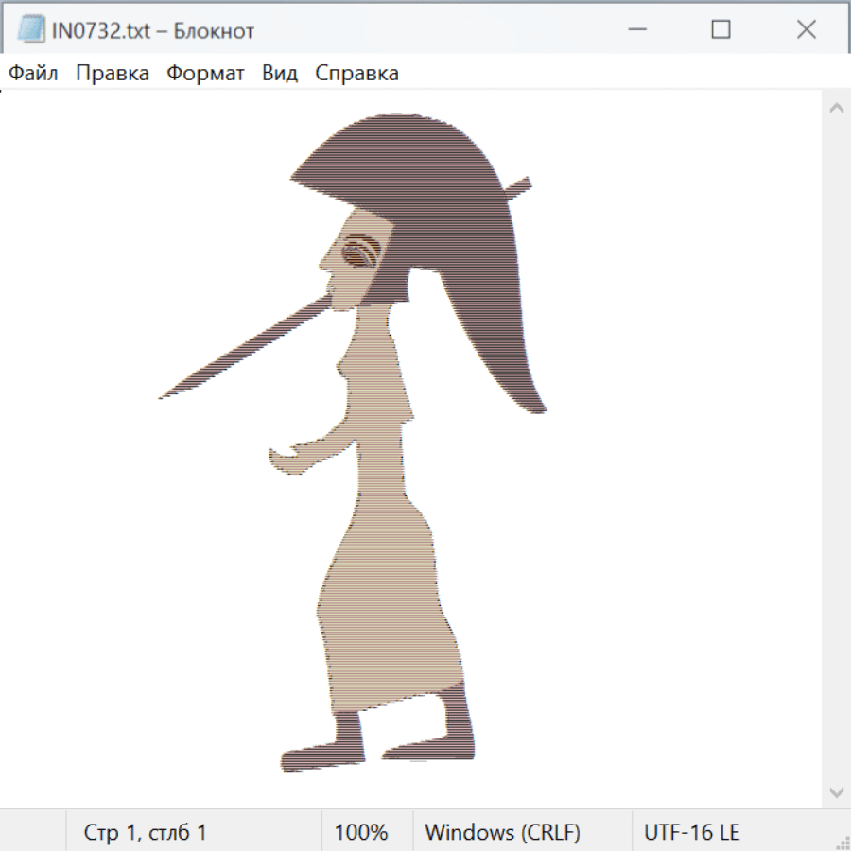
Task: Minimize the Notepad window
Action: click(x=635, y=30)
